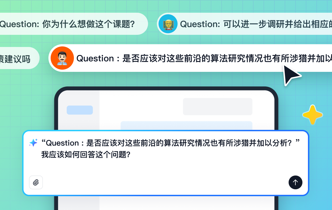This screenshot has width=332, height=210.
Task: Click the light blue placeholder bar in mockup
Action: coord(186,125)
